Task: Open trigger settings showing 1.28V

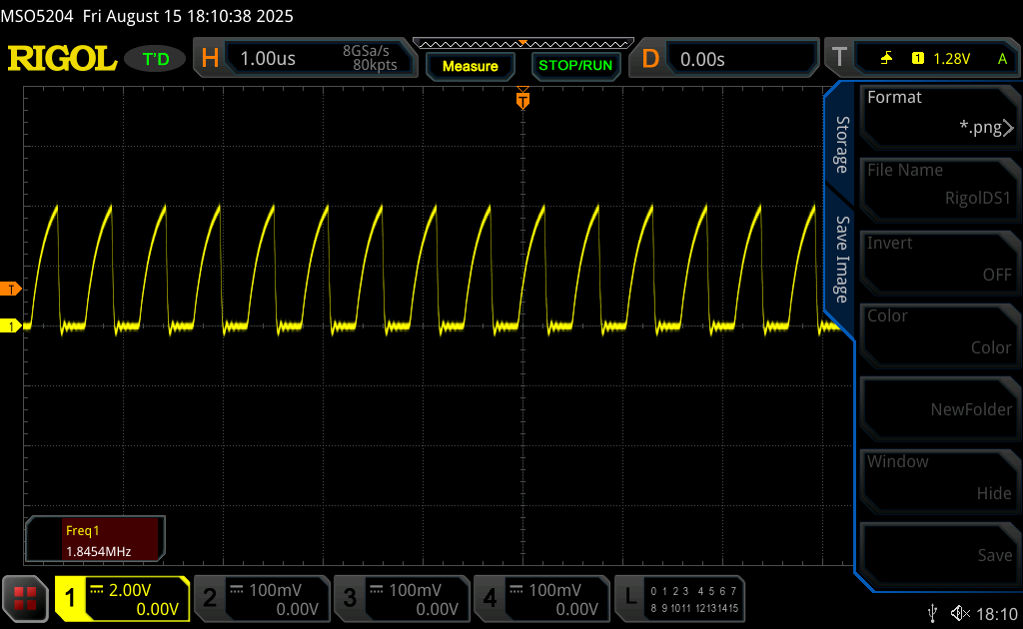Action: (941, 59)
